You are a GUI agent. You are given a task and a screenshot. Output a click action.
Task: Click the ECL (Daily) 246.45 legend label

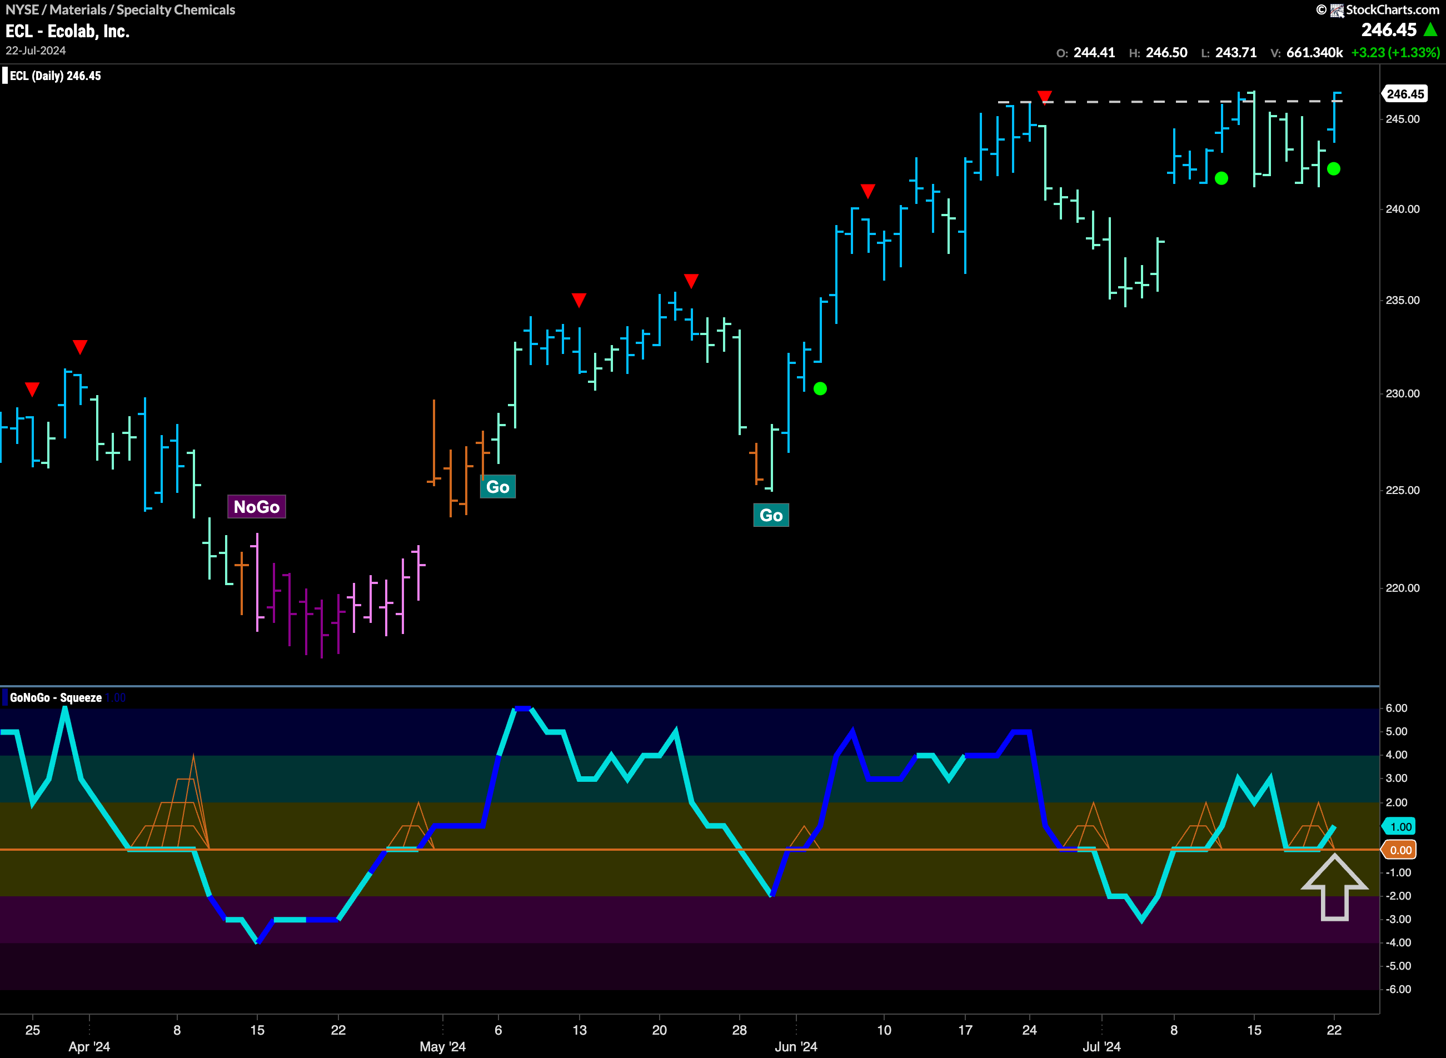55,76
